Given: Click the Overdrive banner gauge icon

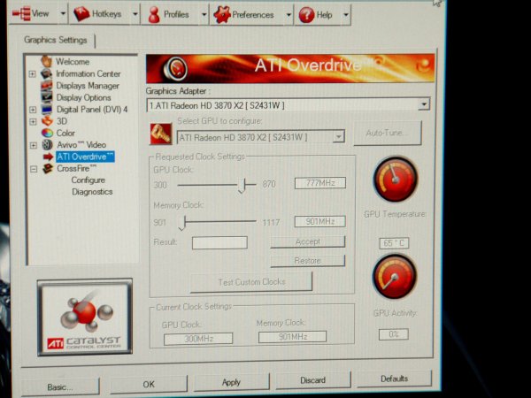Looking at the screenshot, I should [175, 68].
